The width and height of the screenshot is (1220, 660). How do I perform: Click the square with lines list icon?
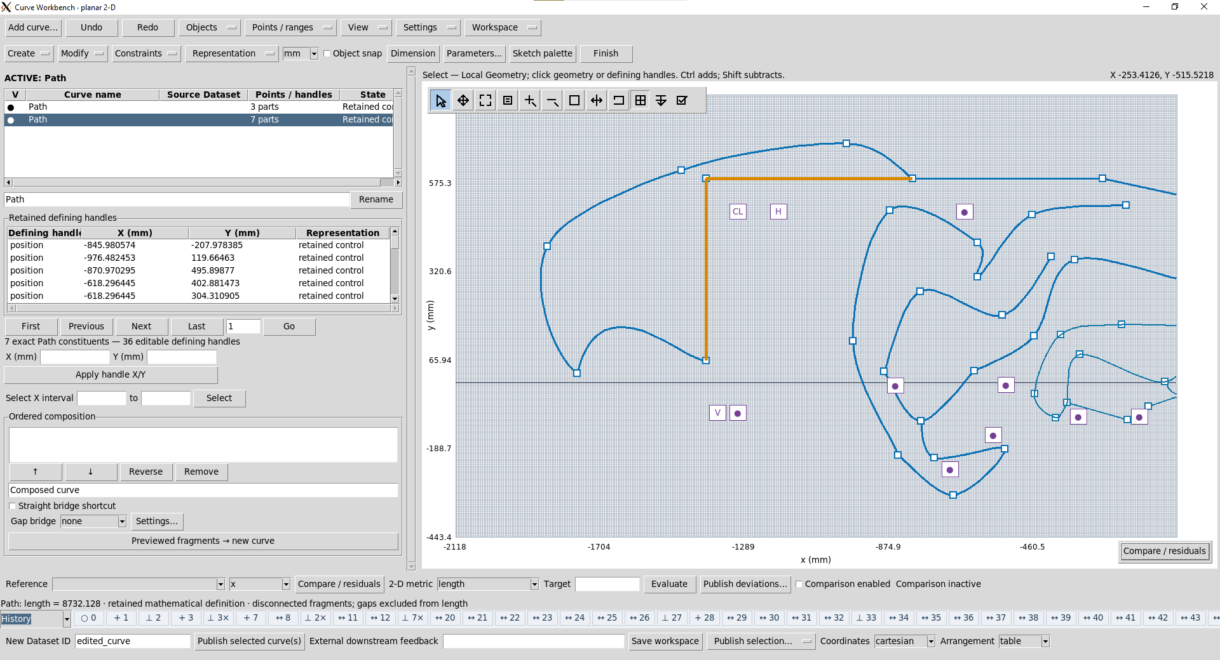[x=508, y=100]
